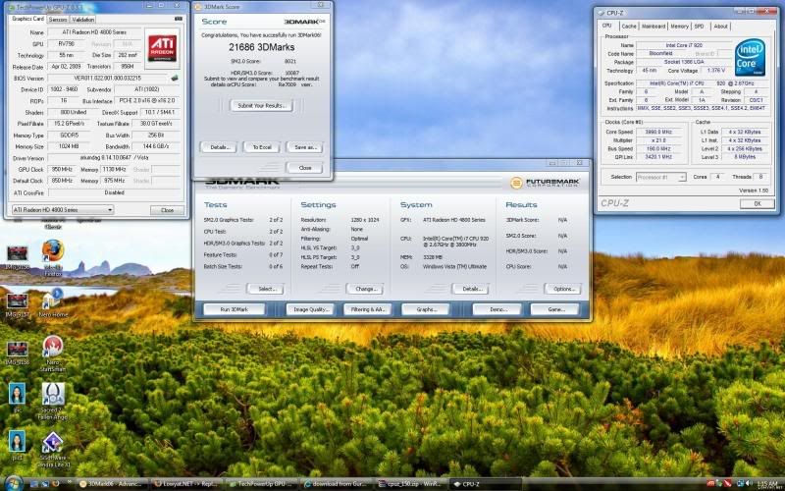
Task: Open the Windows Start orb
Action: point(14,483)
